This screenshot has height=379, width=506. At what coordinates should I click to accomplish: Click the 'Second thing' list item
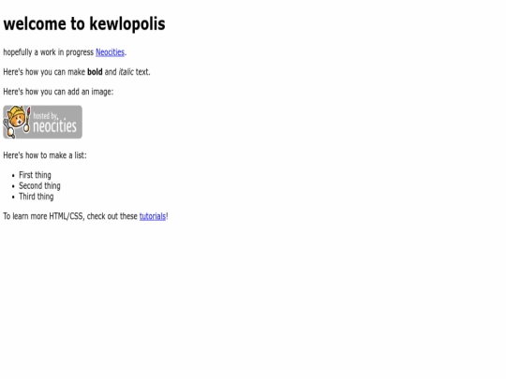coord(39,186)
